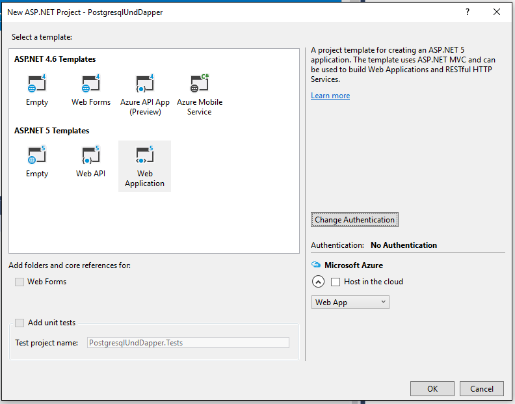515x404 pixels.
Task: Choose the Web Forms template icon
Action: 90,84
